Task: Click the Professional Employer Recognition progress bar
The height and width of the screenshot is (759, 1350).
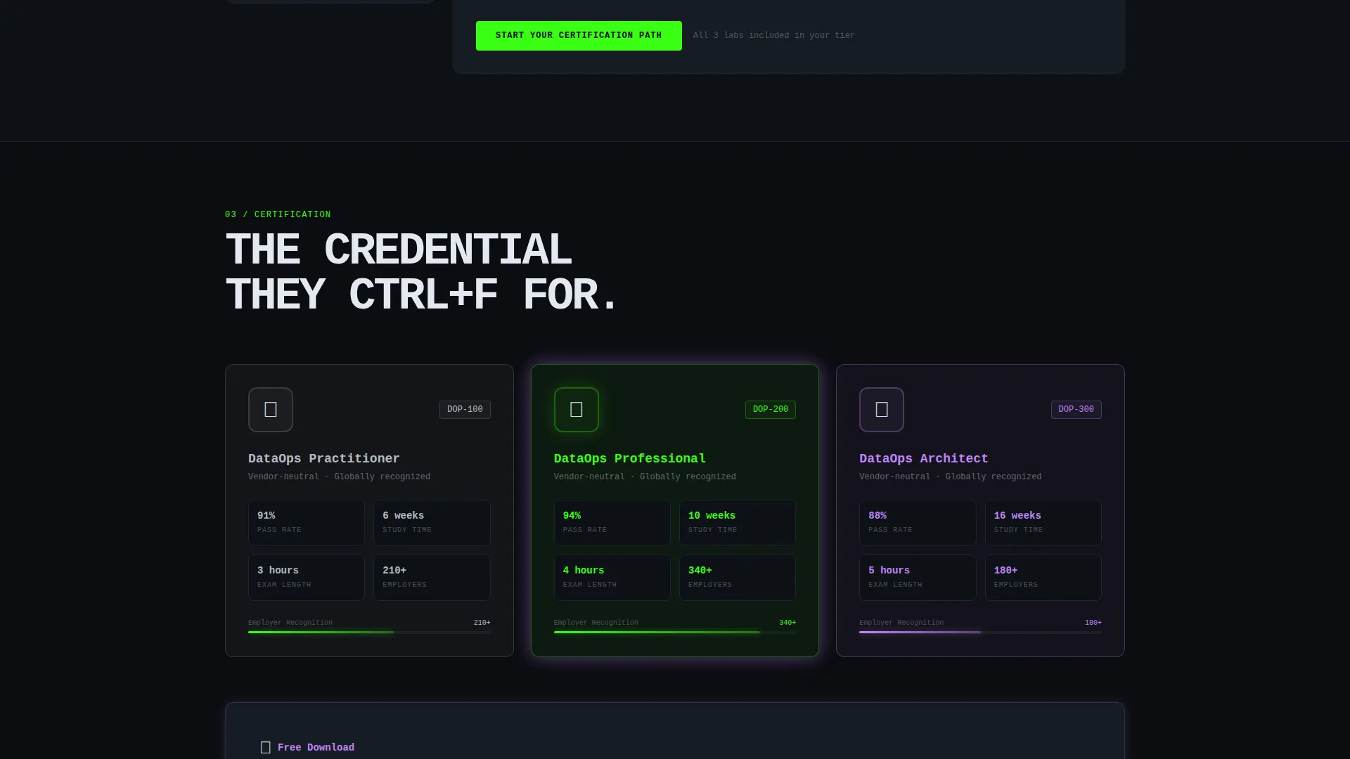Action: pyautogui.click(x=675, y=632)
